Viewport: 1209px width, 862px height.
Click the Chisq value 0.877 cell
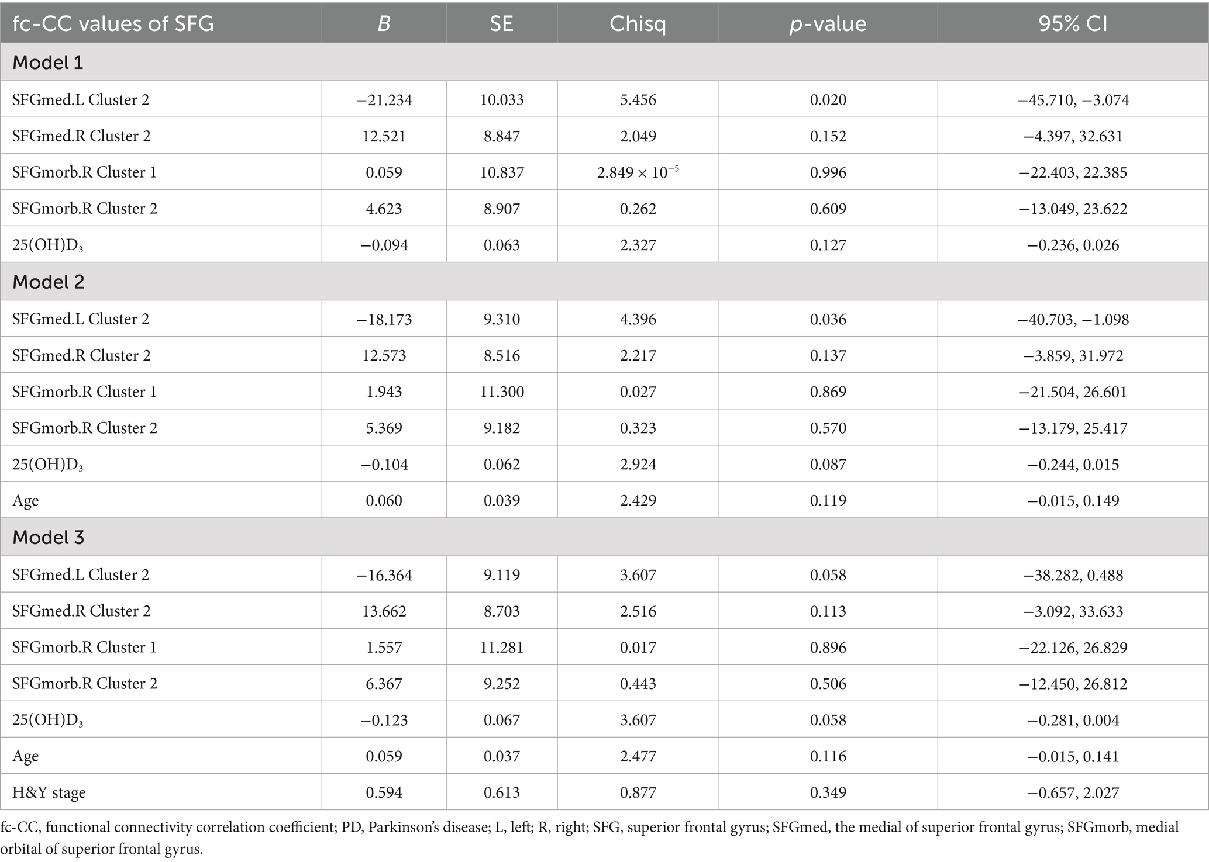[x=638, y=792]
